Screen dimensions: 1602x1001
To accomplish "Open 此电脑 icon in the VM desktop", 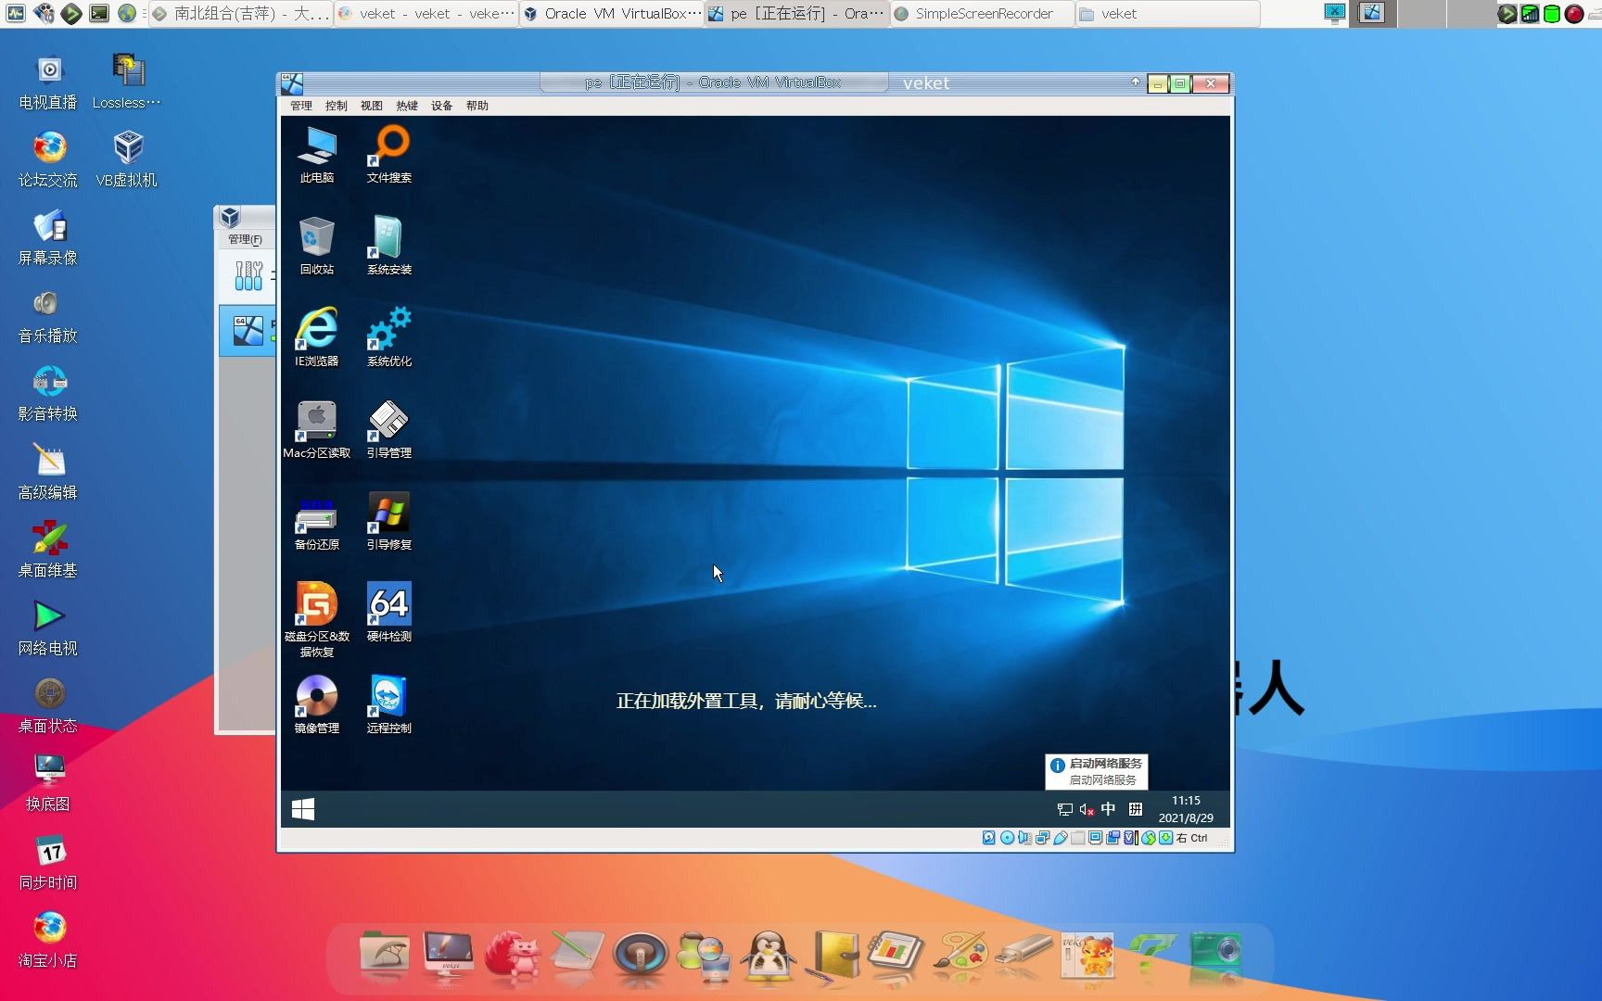I will 317,156.
